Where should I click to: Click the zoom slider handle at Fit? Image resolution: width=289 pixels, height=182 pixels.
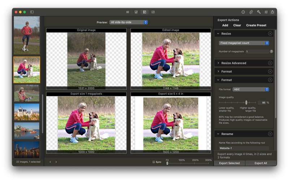(167, 163)
